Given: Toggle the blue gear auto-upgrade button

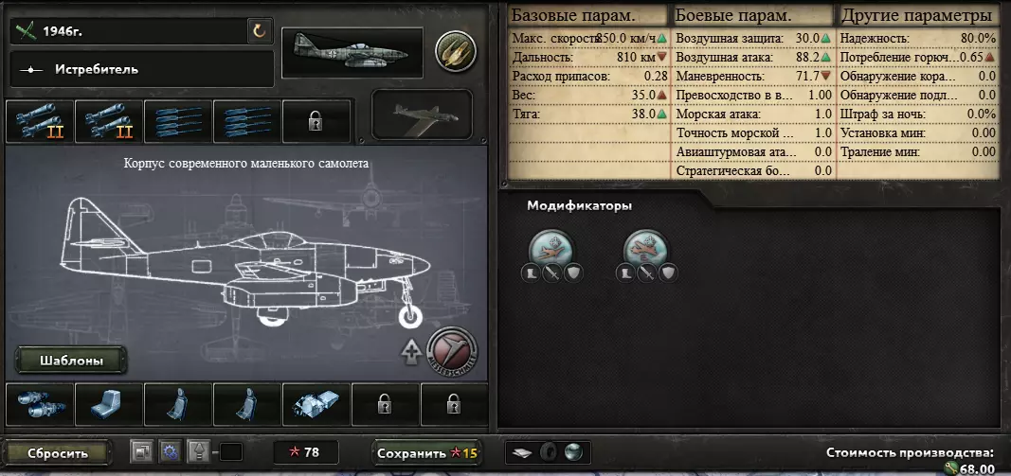Looking at the screenshot, I should point(171,452).
